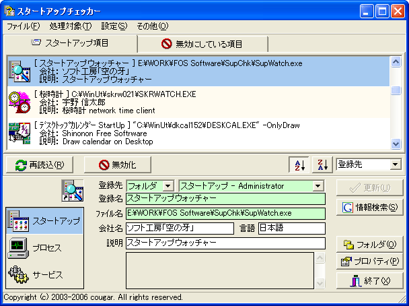
Task: Click the 情報検索(S) search button
Action: pos(369,208)
